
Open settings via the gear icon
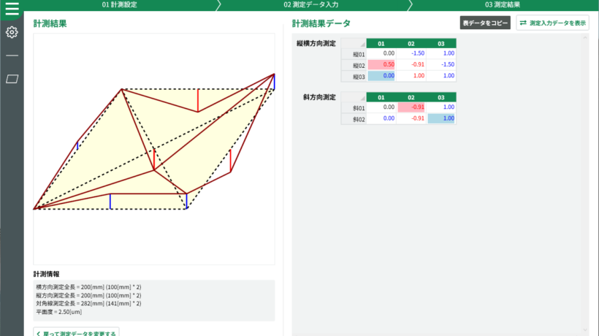click(12, 32)
